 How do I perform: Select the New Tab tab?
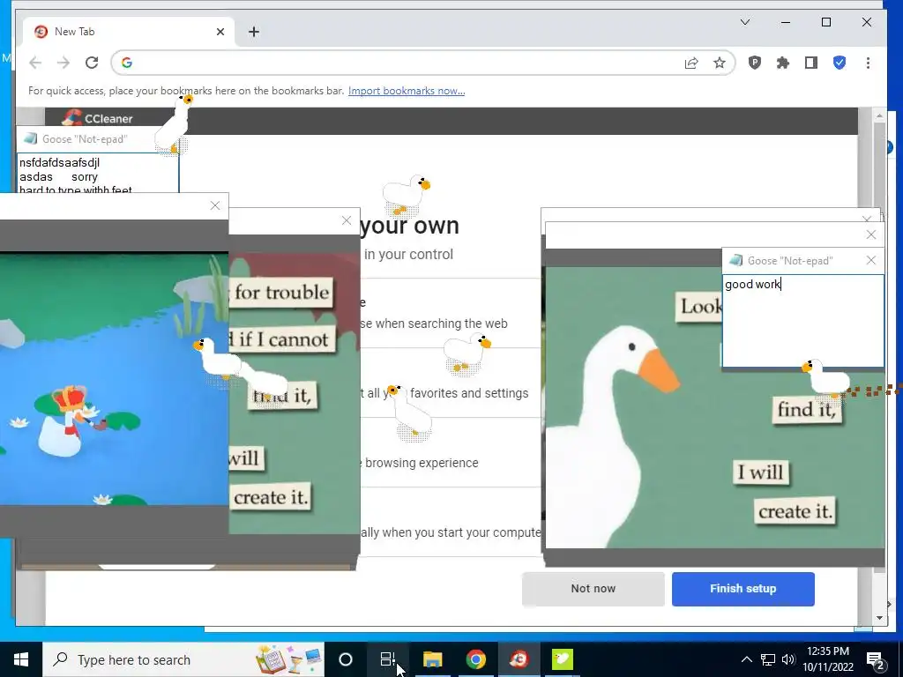(x=130, y=32)
